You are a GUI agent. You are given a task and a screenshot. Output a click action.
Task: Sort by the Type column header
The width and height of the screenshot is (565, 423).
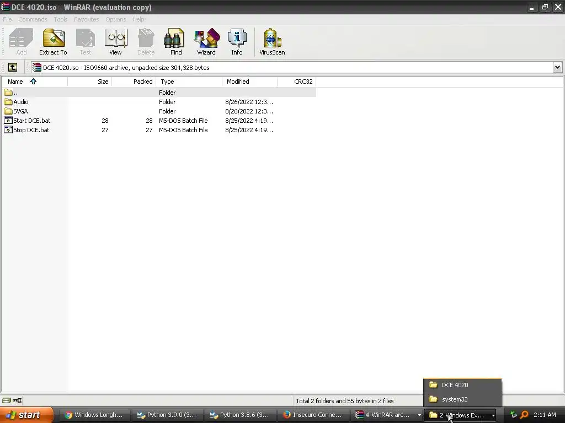(189, 82)
